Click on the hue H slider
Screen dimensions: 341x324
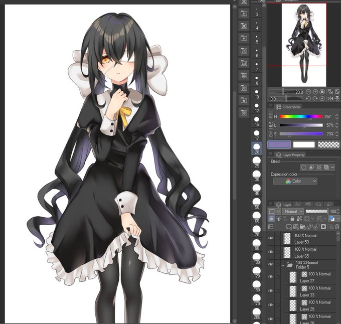301,116
